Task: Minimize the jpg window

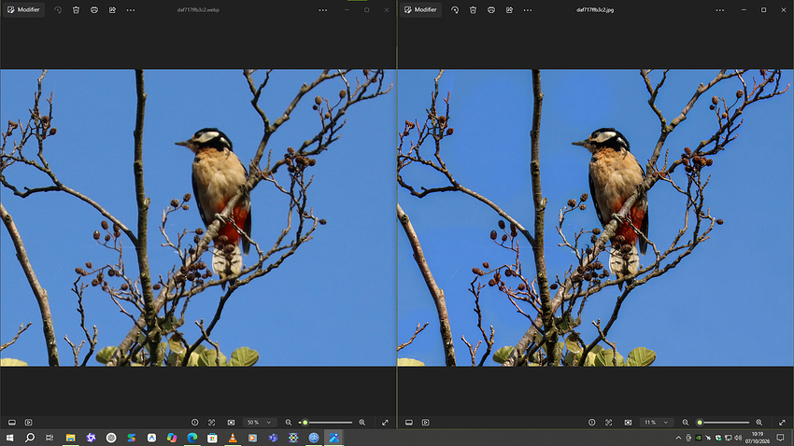Action: [744, 10]
